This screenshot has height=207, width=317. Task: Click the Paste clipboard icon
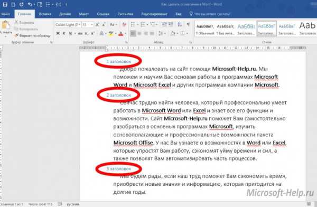pos(6,25)
